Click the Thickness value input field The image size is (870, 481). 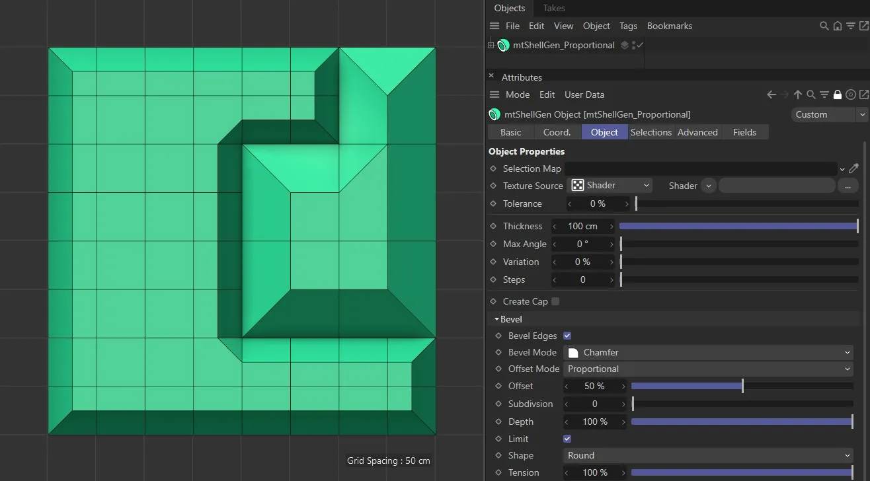tap(582, 226)
